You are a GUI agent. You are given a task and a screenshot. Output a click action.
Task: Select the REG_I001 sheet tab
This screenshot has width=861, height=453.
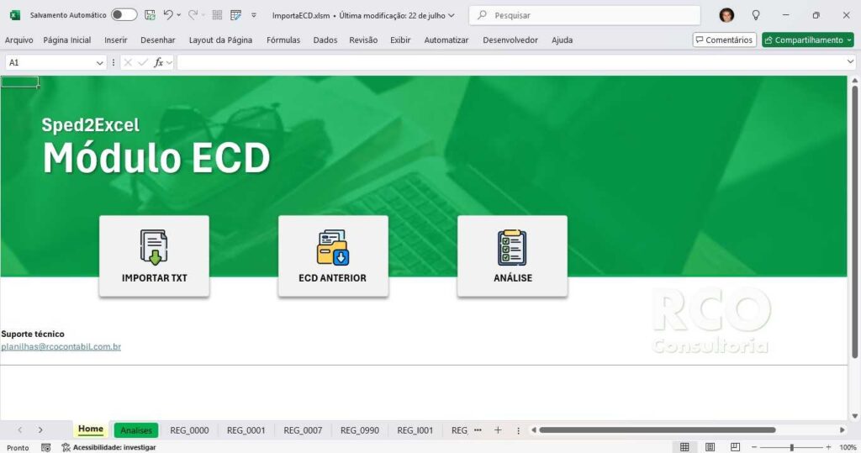pos(415,430)
